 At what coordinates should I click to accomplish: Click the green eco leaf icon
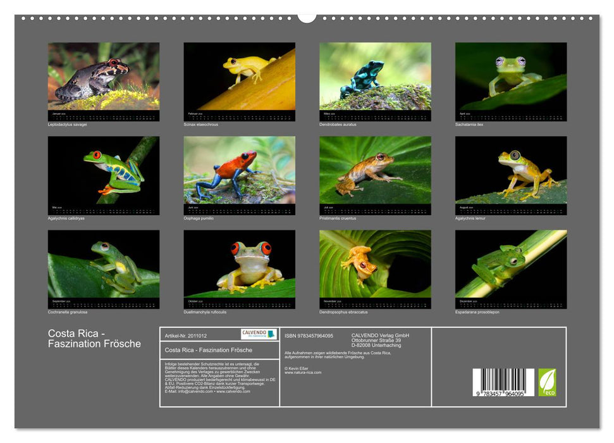point(547,382)
